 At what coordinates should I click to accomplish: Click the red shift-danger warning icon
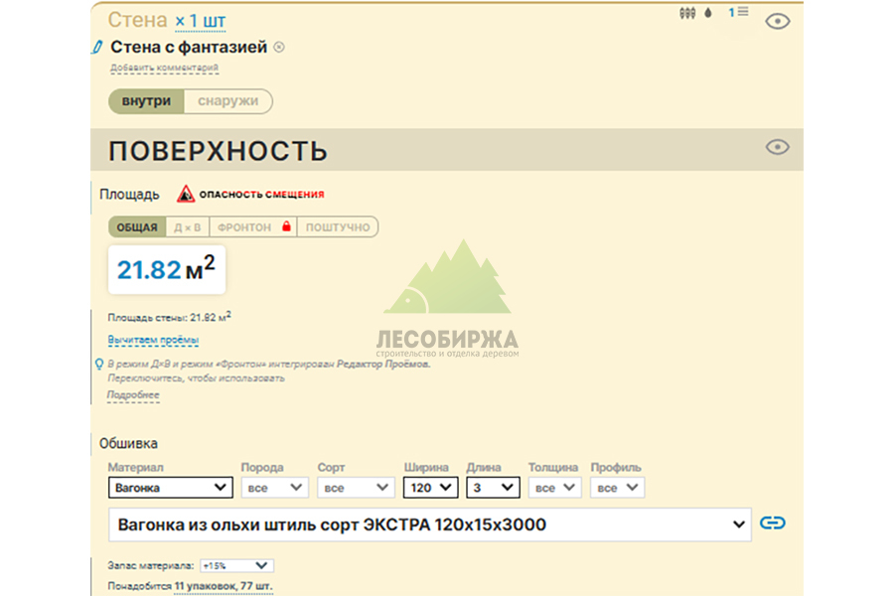pos(185,194)
